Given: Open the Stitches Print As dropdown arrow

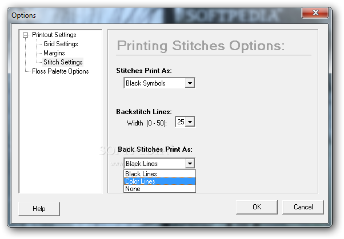Looking at the screenshot, I should (x=190, y=83).
